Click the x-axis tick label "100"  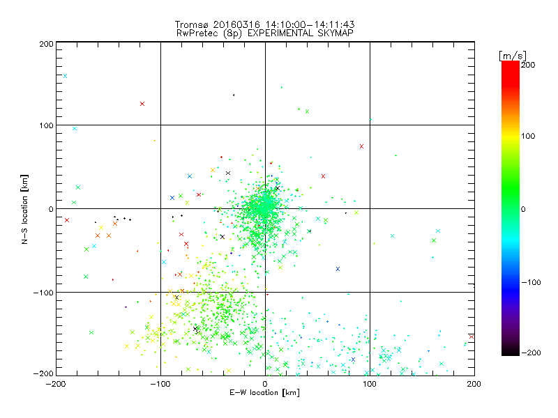tap(370, 384)
